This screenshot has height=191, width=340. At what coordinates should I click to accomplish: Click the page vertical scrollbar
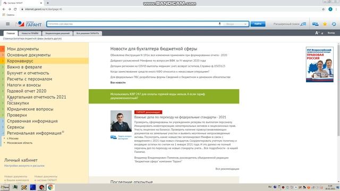pos(338,91)
